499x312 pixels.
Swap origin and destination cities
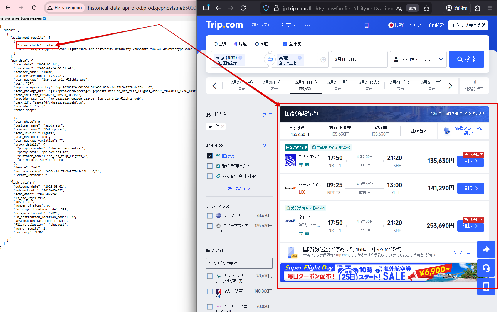click(270, 60)
